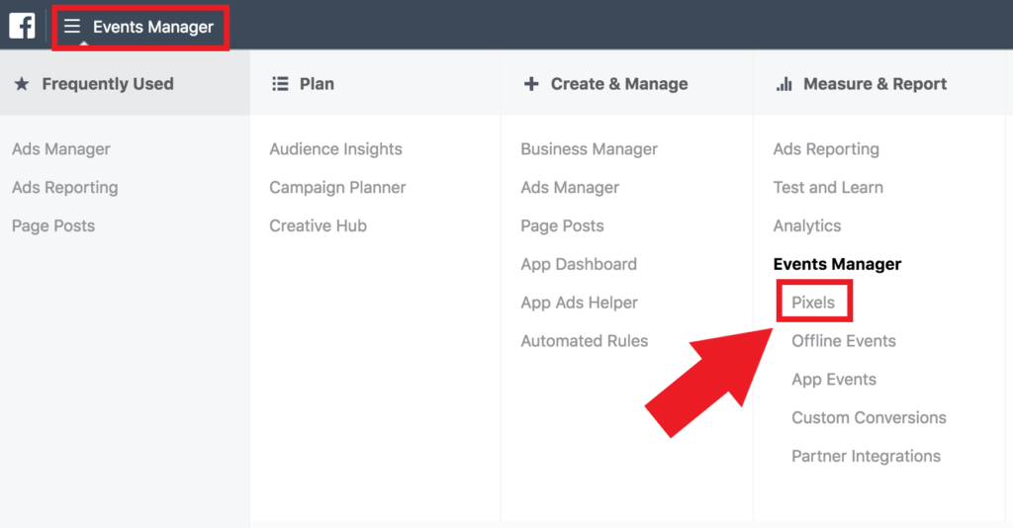Open Audience Insights in Plan column

click(x=335, y=149)
